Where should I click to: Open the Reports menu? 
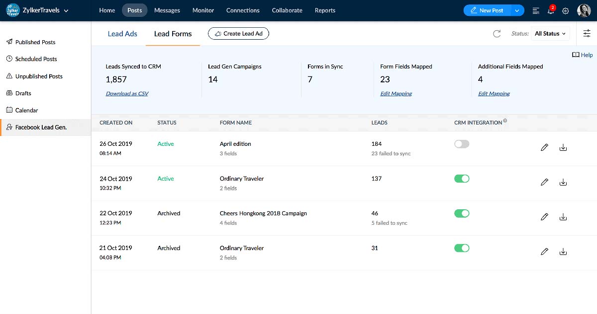point(325,10)
